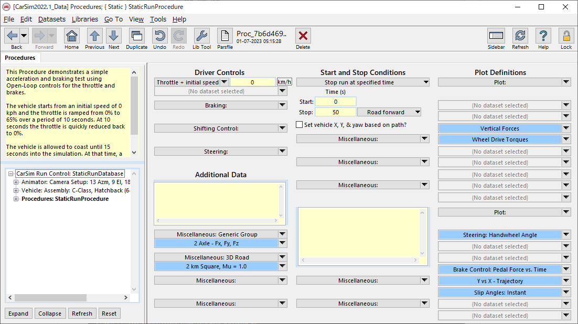Expand Procedures: StaticRunProcedure tree node
578x324 pixels.
click(x=16, y=199)
